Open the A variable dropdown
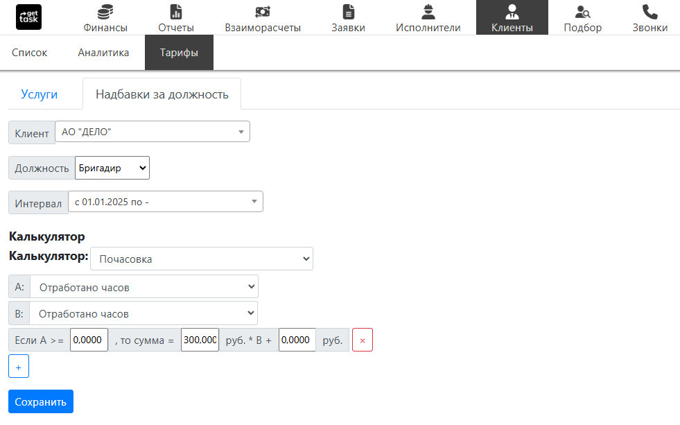 (x=143, y=286)
